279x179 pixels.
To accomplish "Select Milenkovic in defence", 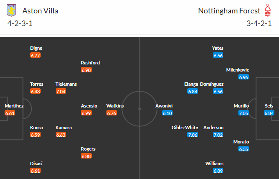I will (238, 70).
